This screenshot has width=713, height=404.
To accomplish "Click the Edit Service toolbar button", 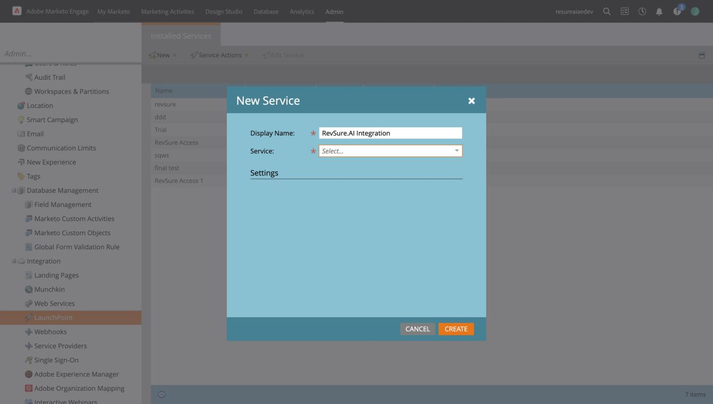I will (283, 55).
